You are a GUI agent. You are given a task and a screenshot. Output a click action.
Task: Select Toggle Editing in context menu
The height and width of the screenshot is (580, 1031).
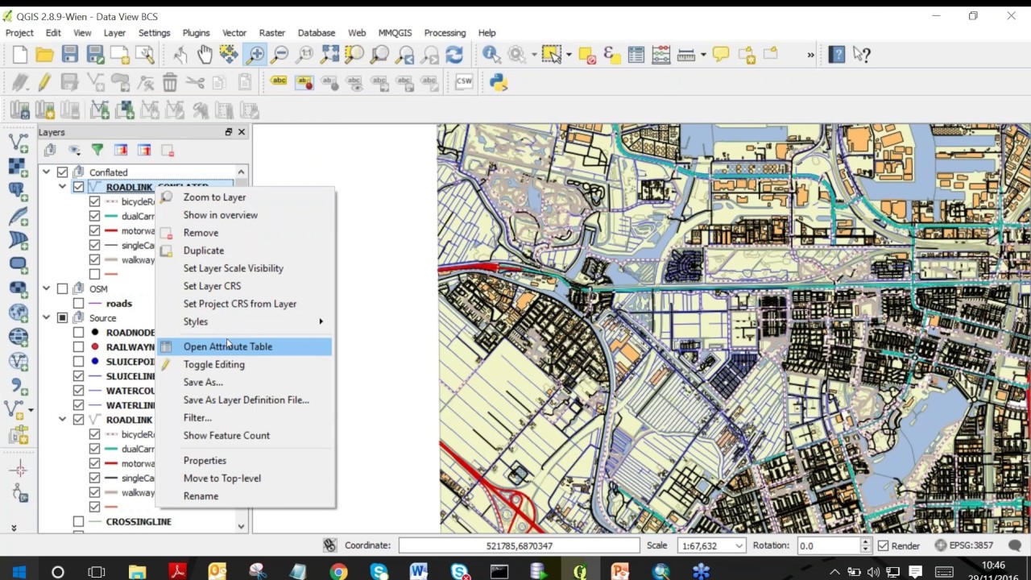[x=245, y=364]
